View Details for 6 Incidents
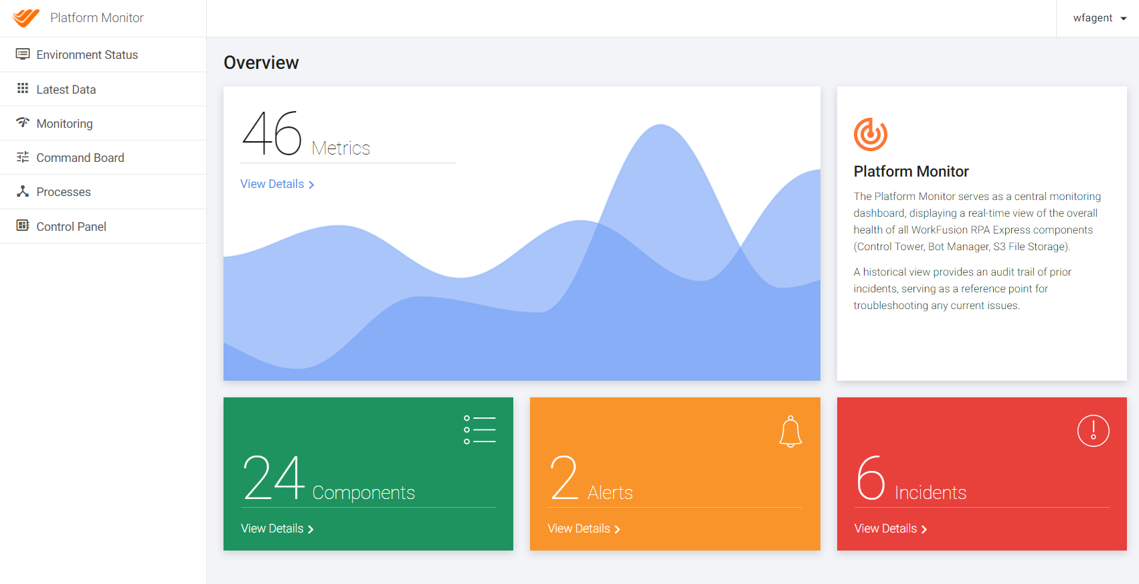This screenshot has height=584, width=1139. (x=891, y=528)
